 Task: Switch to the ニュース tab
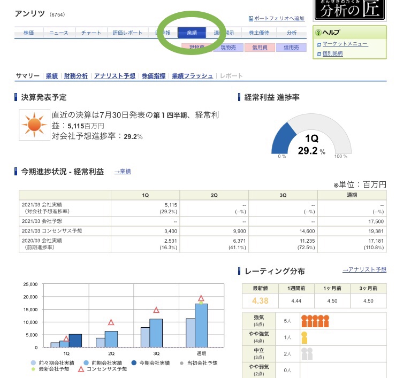tap(59, 33)
